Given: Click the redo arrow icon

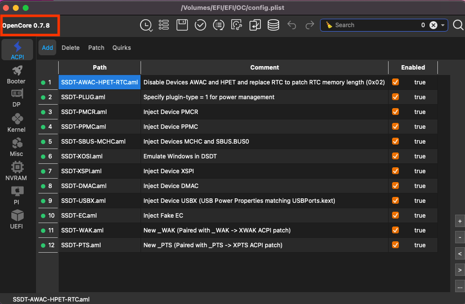Looking at the screenshot, I should (x=310, y=25).
